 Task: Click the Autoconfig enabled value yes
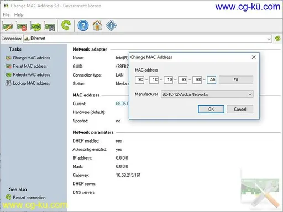click(x=119, y=150)
